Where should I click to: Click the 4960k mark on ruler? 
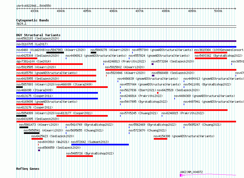(114, 11)
